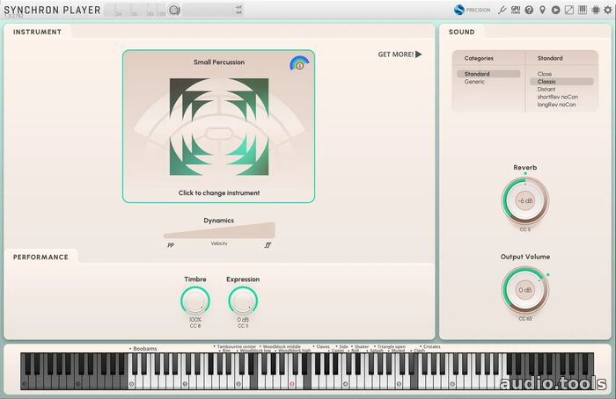
Task: Click the Dynamics velocity slider
Action: tap(219, 231)
